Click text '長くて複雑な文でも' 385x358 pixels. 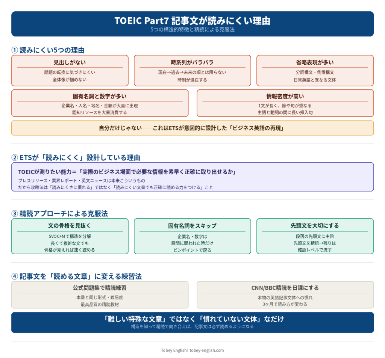[70, 243]
